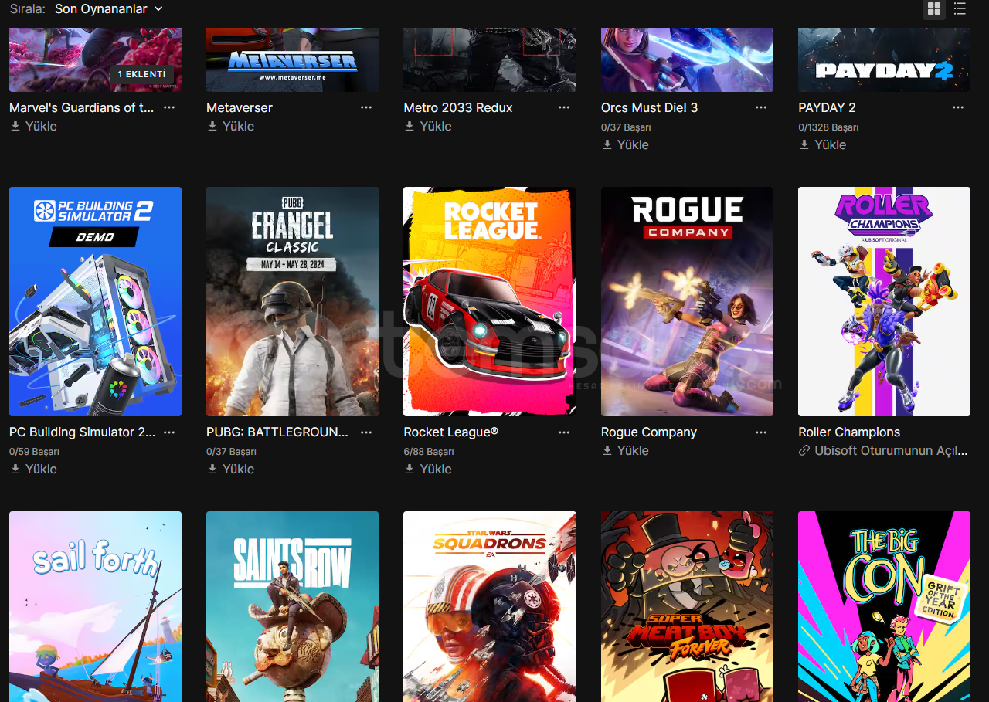Click the 1 EKLENTİ badge on Marvel's Guardians
989x702 pixels.
(142, 74)
